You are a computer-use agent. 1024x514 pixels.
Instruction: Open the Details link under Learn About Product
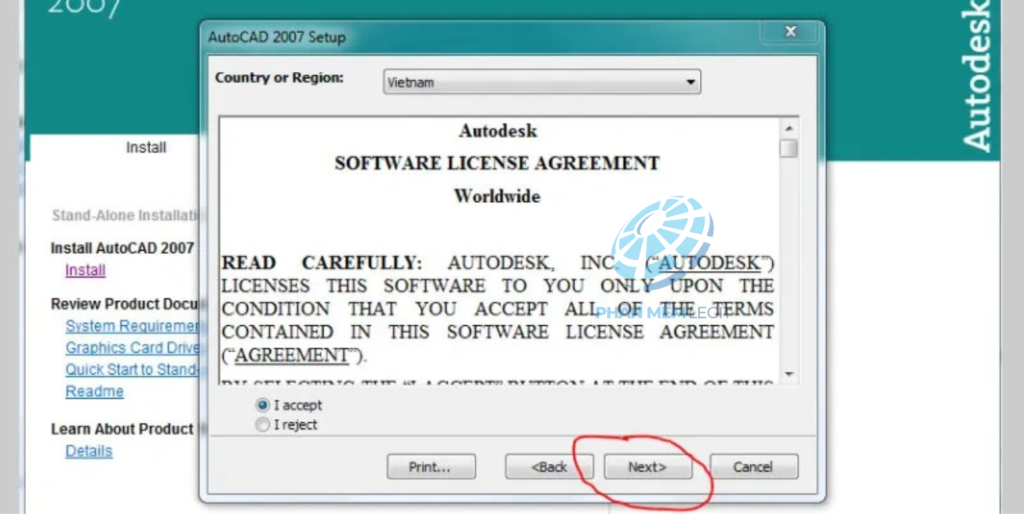[89, 451]
